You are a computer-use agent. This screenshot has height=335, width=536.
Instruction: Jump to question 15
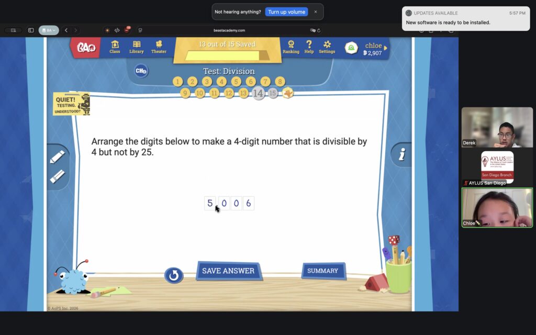coord(273,93)
